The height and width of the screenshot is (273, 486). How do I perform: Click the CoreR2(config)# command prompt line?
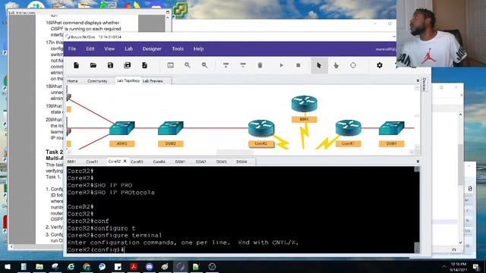(x=96, y=249)
